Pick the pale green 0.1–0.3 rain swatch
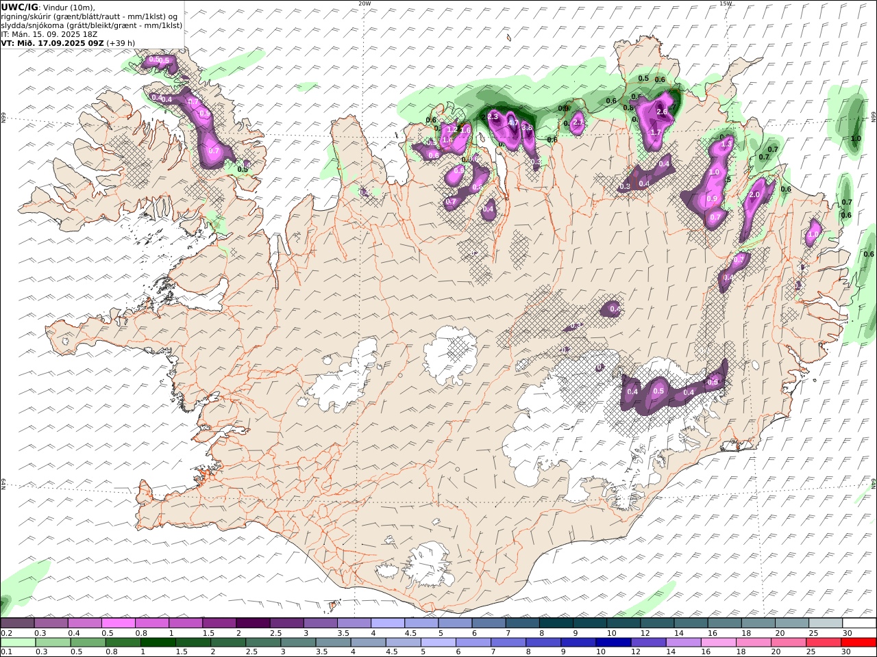 pyautogui.click(x=18, y=643)
